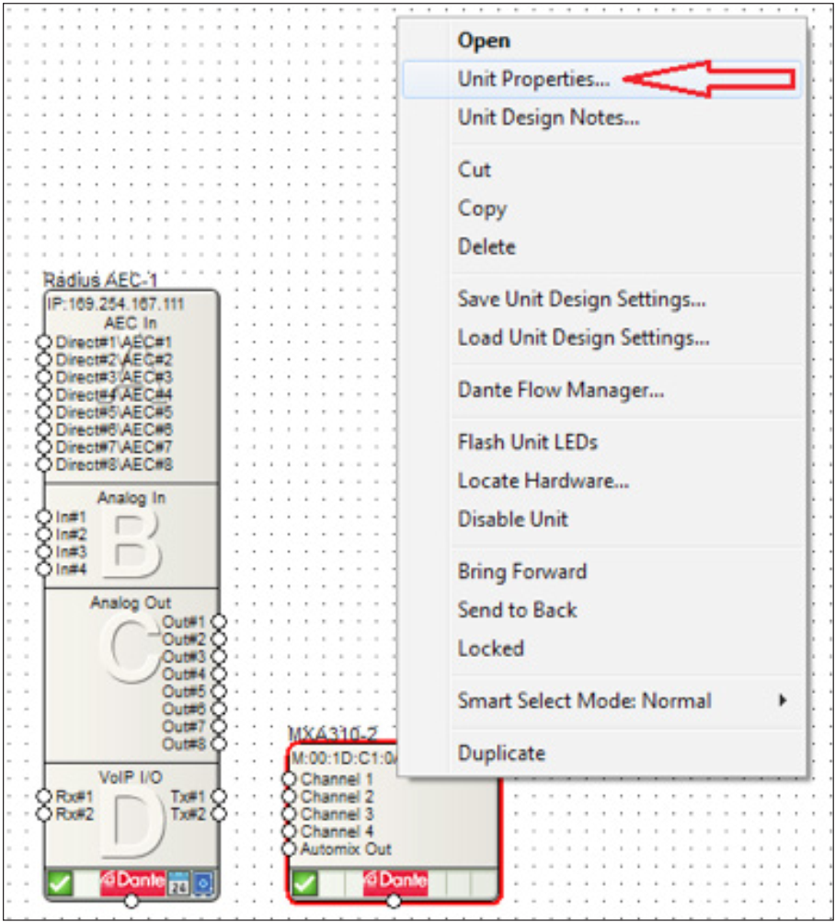Click the Automix Out port on MXA310-2

click(290, 849)
